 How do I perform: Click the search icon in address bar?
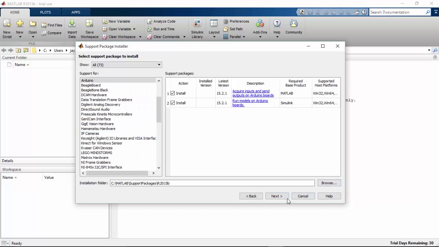point(435,50)
